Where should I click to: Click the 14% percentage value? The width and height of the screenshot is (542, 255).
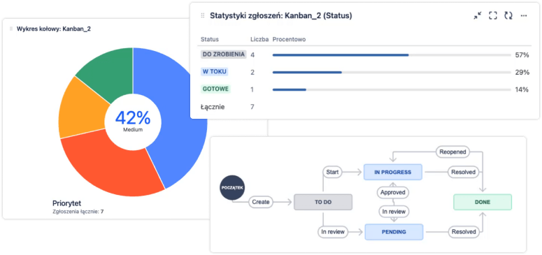[x=522, y=89]
